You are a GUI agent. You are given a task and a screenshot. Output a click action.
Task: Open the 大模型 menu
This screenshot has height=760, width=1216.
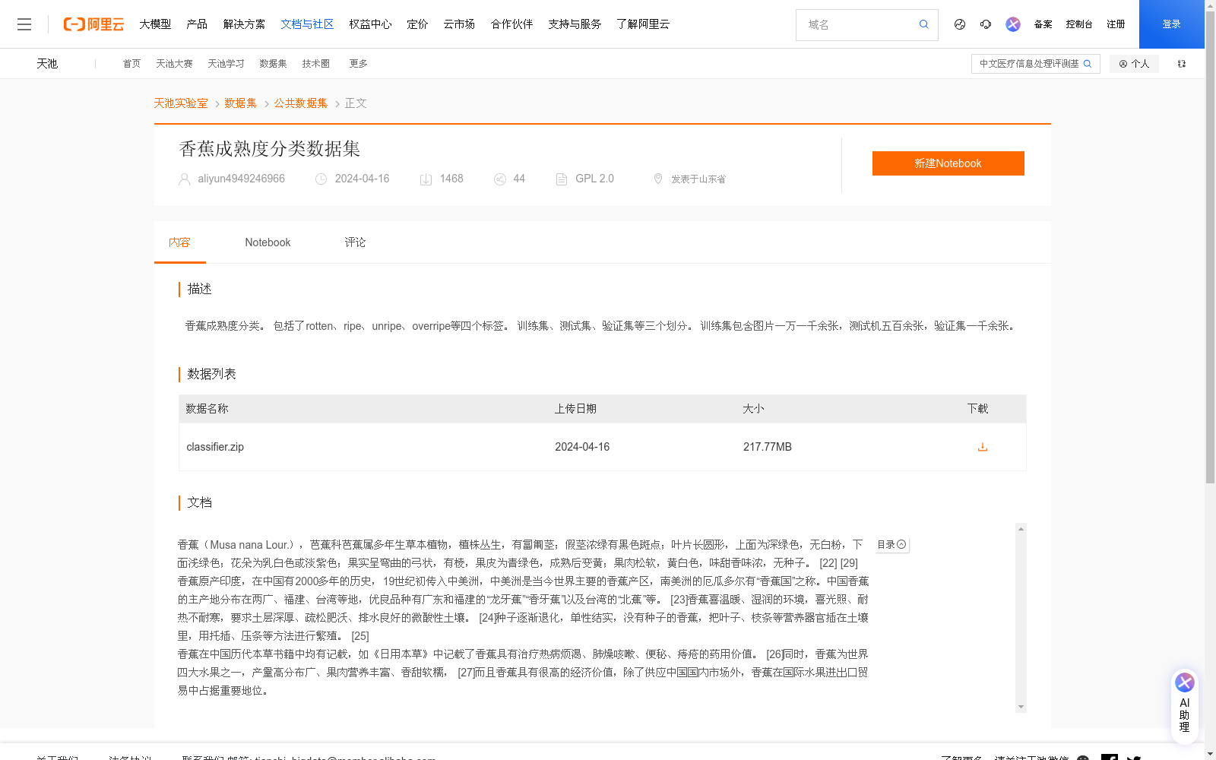point(155,24)
